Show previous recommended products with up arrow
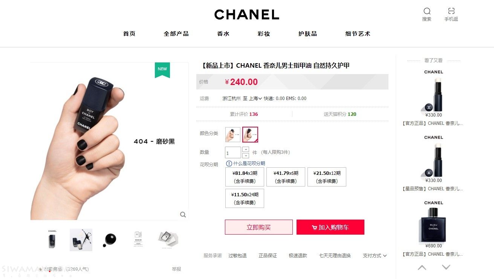The height and width of the screenshot is (279, 494). [x=422, y=268]
